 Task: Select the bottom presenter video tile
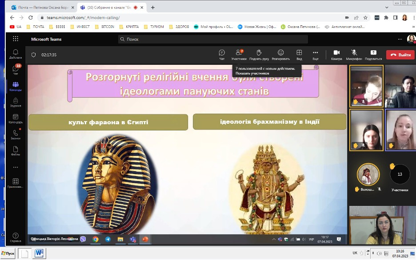tap(382, 225)
